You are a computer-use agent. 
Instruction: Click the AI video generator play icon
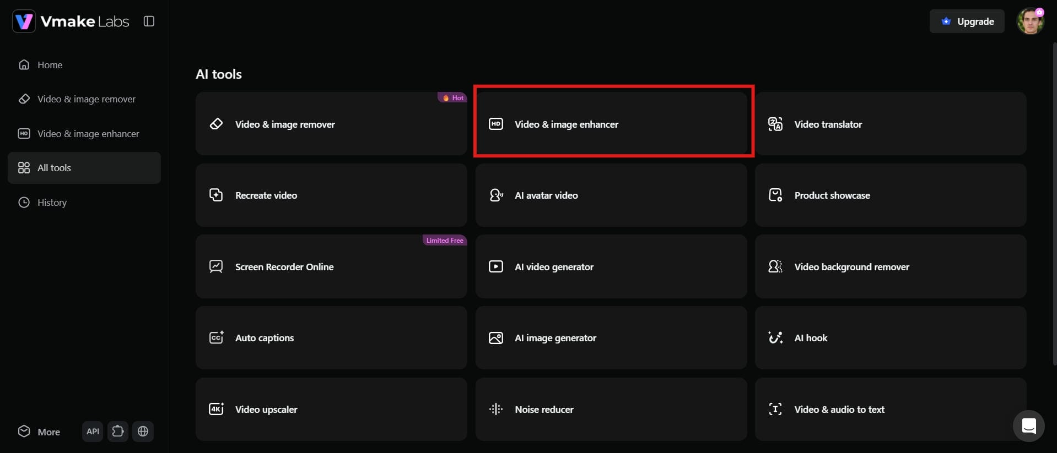pos(496,267)
